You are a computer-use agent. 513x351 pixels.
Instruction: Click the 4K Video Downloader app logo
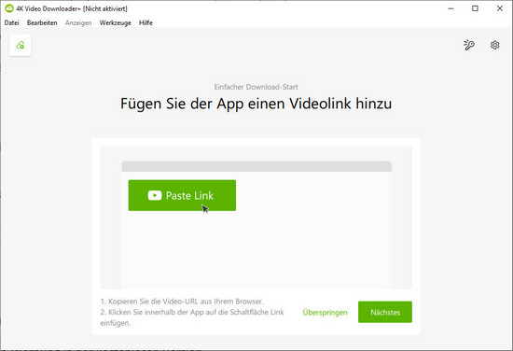8,8
